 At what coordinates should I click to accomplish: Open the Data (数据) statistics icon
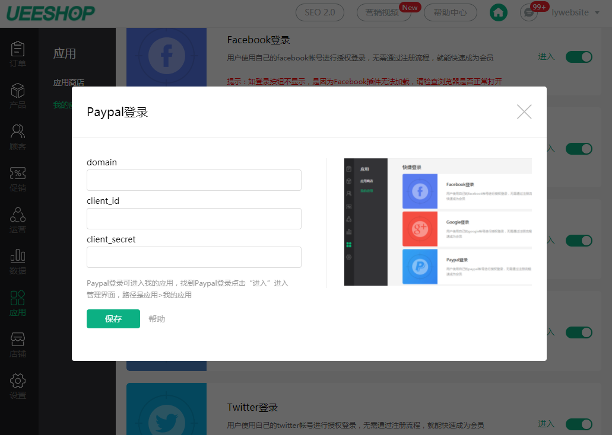[18, 261]
